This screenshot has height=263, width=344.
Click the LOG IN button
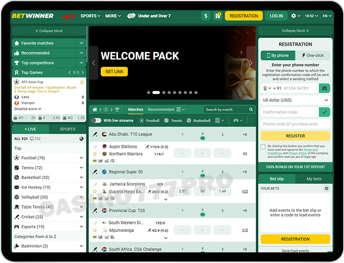pyautogui.click(x=276, y=16)
